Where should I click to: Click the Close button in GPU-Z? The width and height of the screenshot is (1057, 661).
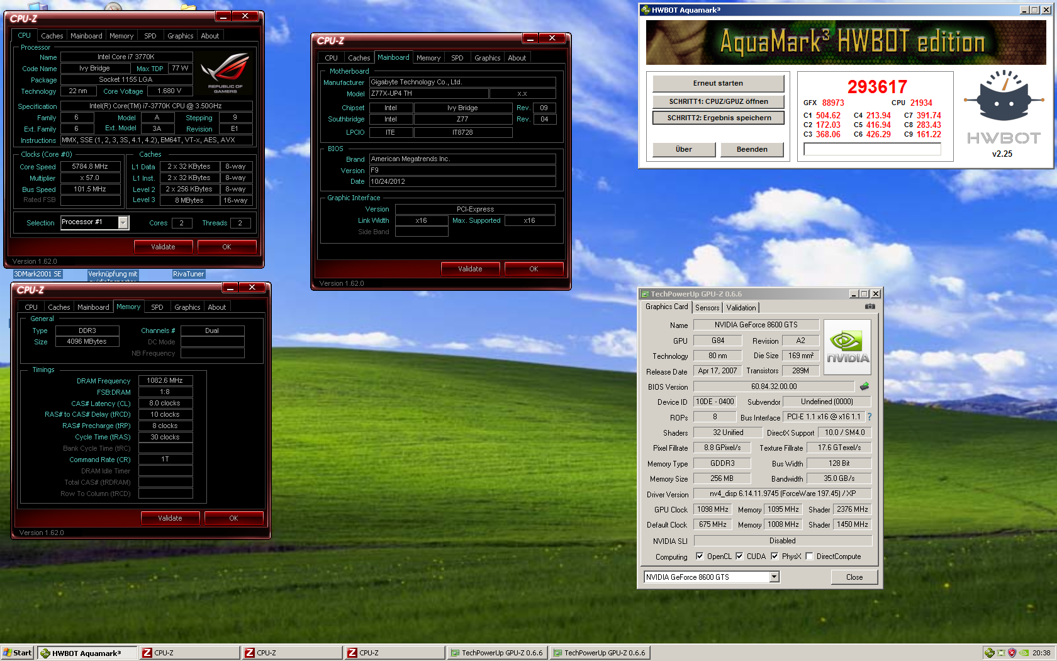[854, 577]
